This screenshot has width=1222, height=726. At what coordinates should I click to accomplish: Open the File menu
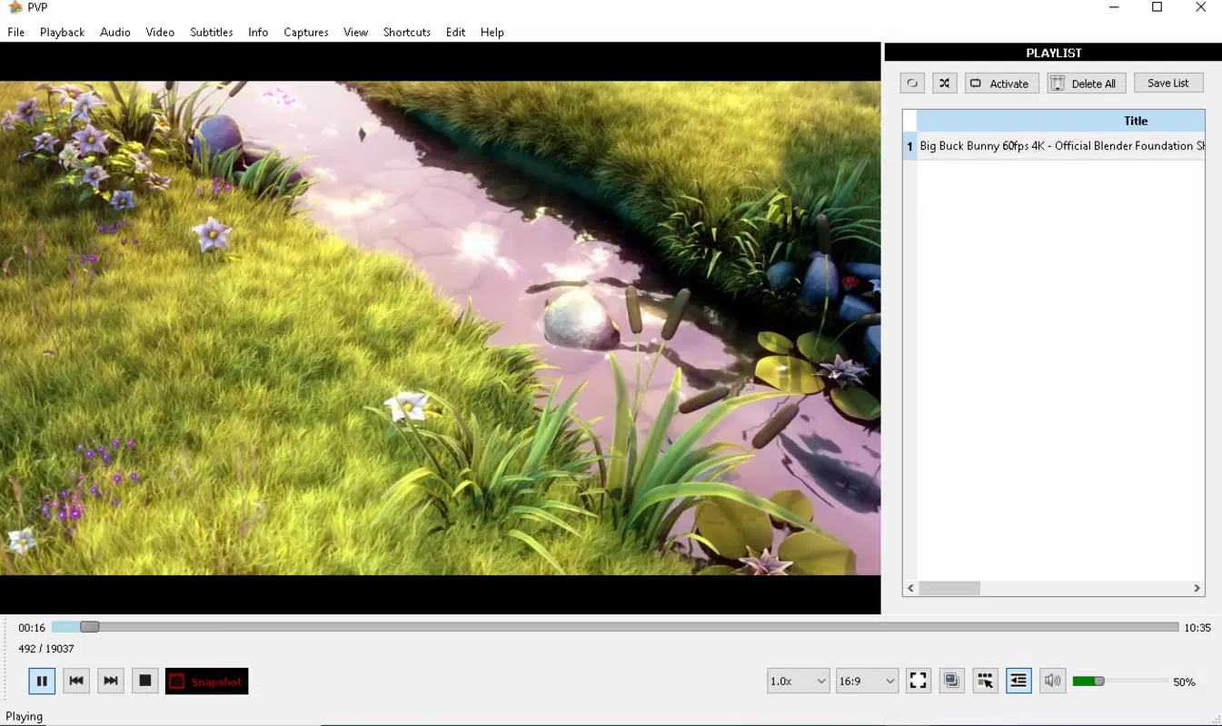pos(16,32)
